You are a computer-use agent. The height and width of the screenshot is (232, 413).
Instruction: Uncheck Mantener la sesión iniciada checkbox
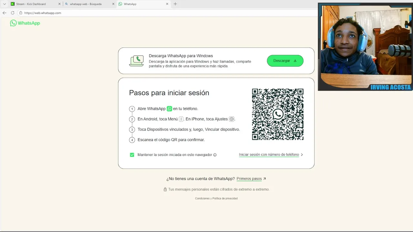pyautogui.click(x=132, y=155)
